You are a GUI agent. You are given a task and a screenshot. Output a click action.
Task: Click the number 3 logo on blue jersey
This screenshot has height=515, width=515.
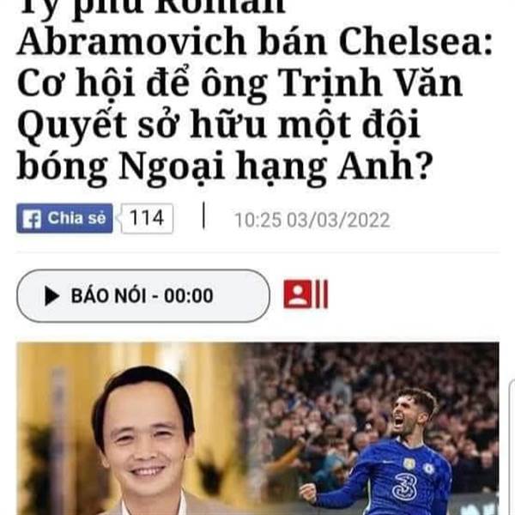click(x=404, y=485)
